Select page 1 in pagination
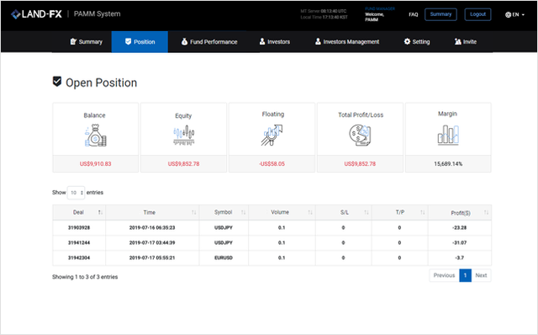Image resolution: width=538 pixels, height=335 pixels. (465, 275)
